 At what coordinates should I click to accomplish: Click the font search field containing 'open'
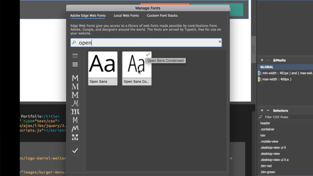coord(146,43)
